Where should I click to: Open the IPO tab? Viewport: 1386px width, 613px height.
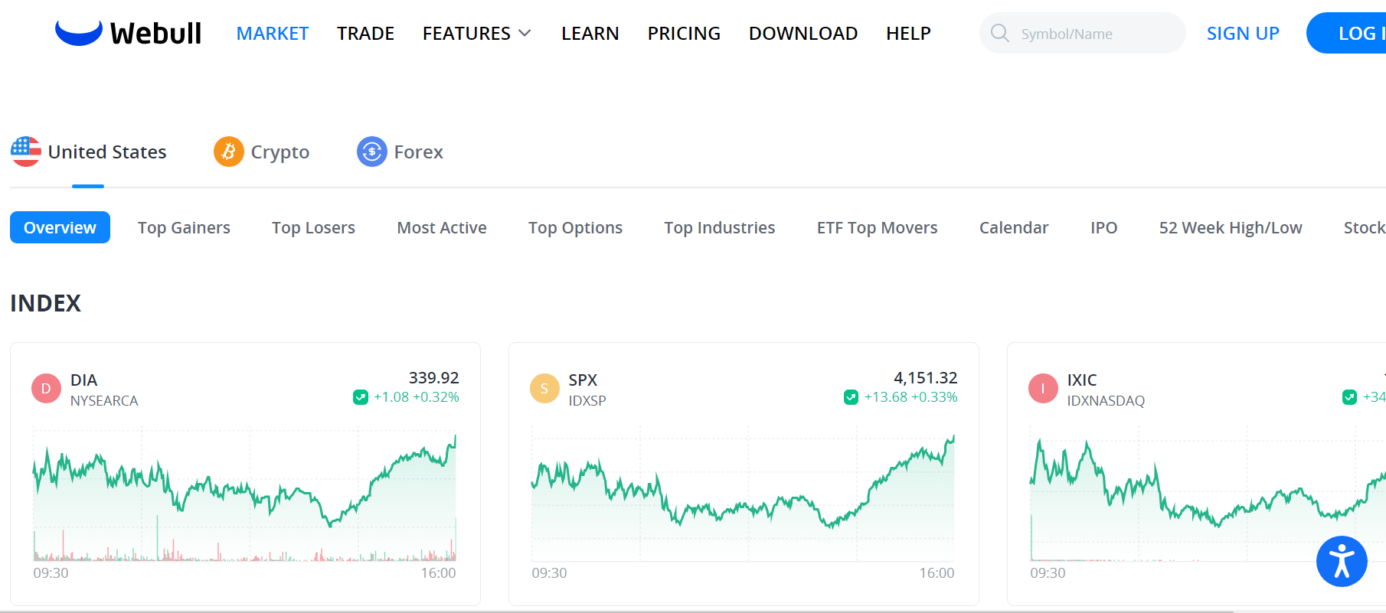[1103, 227]
